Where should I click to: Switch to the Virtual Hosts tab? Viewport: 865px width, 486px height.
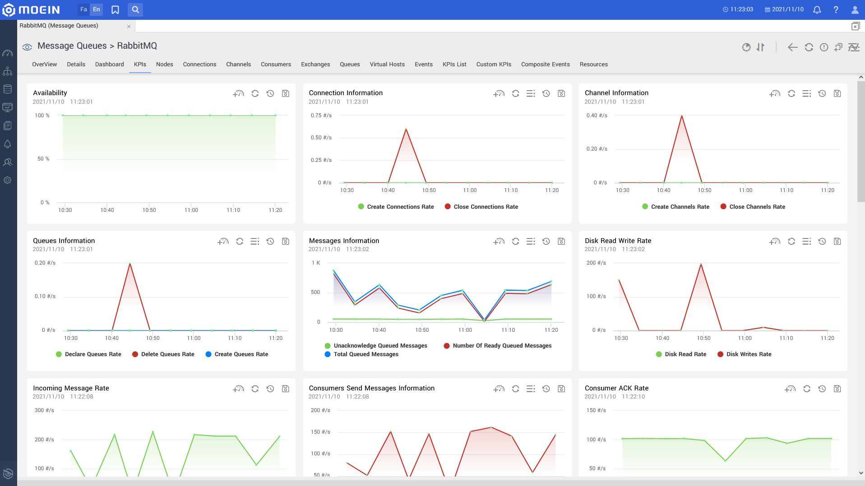pyautogui.click(x=387, y=64)
